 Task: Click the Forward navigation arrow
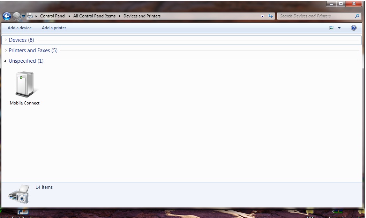[x=16, y=16]
